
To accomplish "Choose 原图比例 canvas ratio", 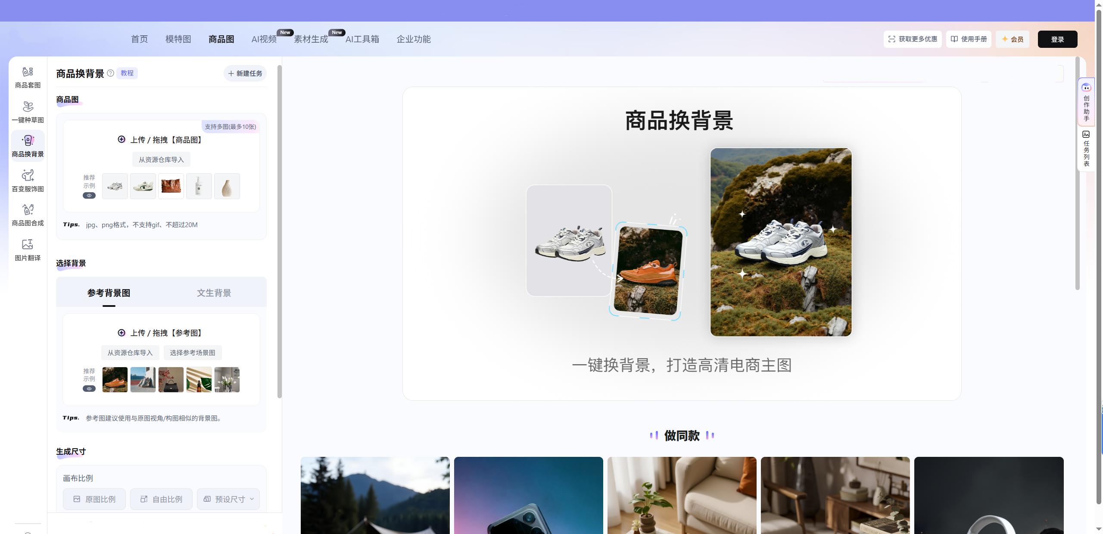I will [94, 499].
